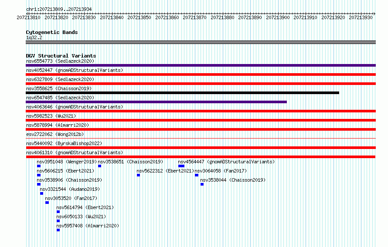Click ruler position 207213810
The image size is (388, 247).
28,17
